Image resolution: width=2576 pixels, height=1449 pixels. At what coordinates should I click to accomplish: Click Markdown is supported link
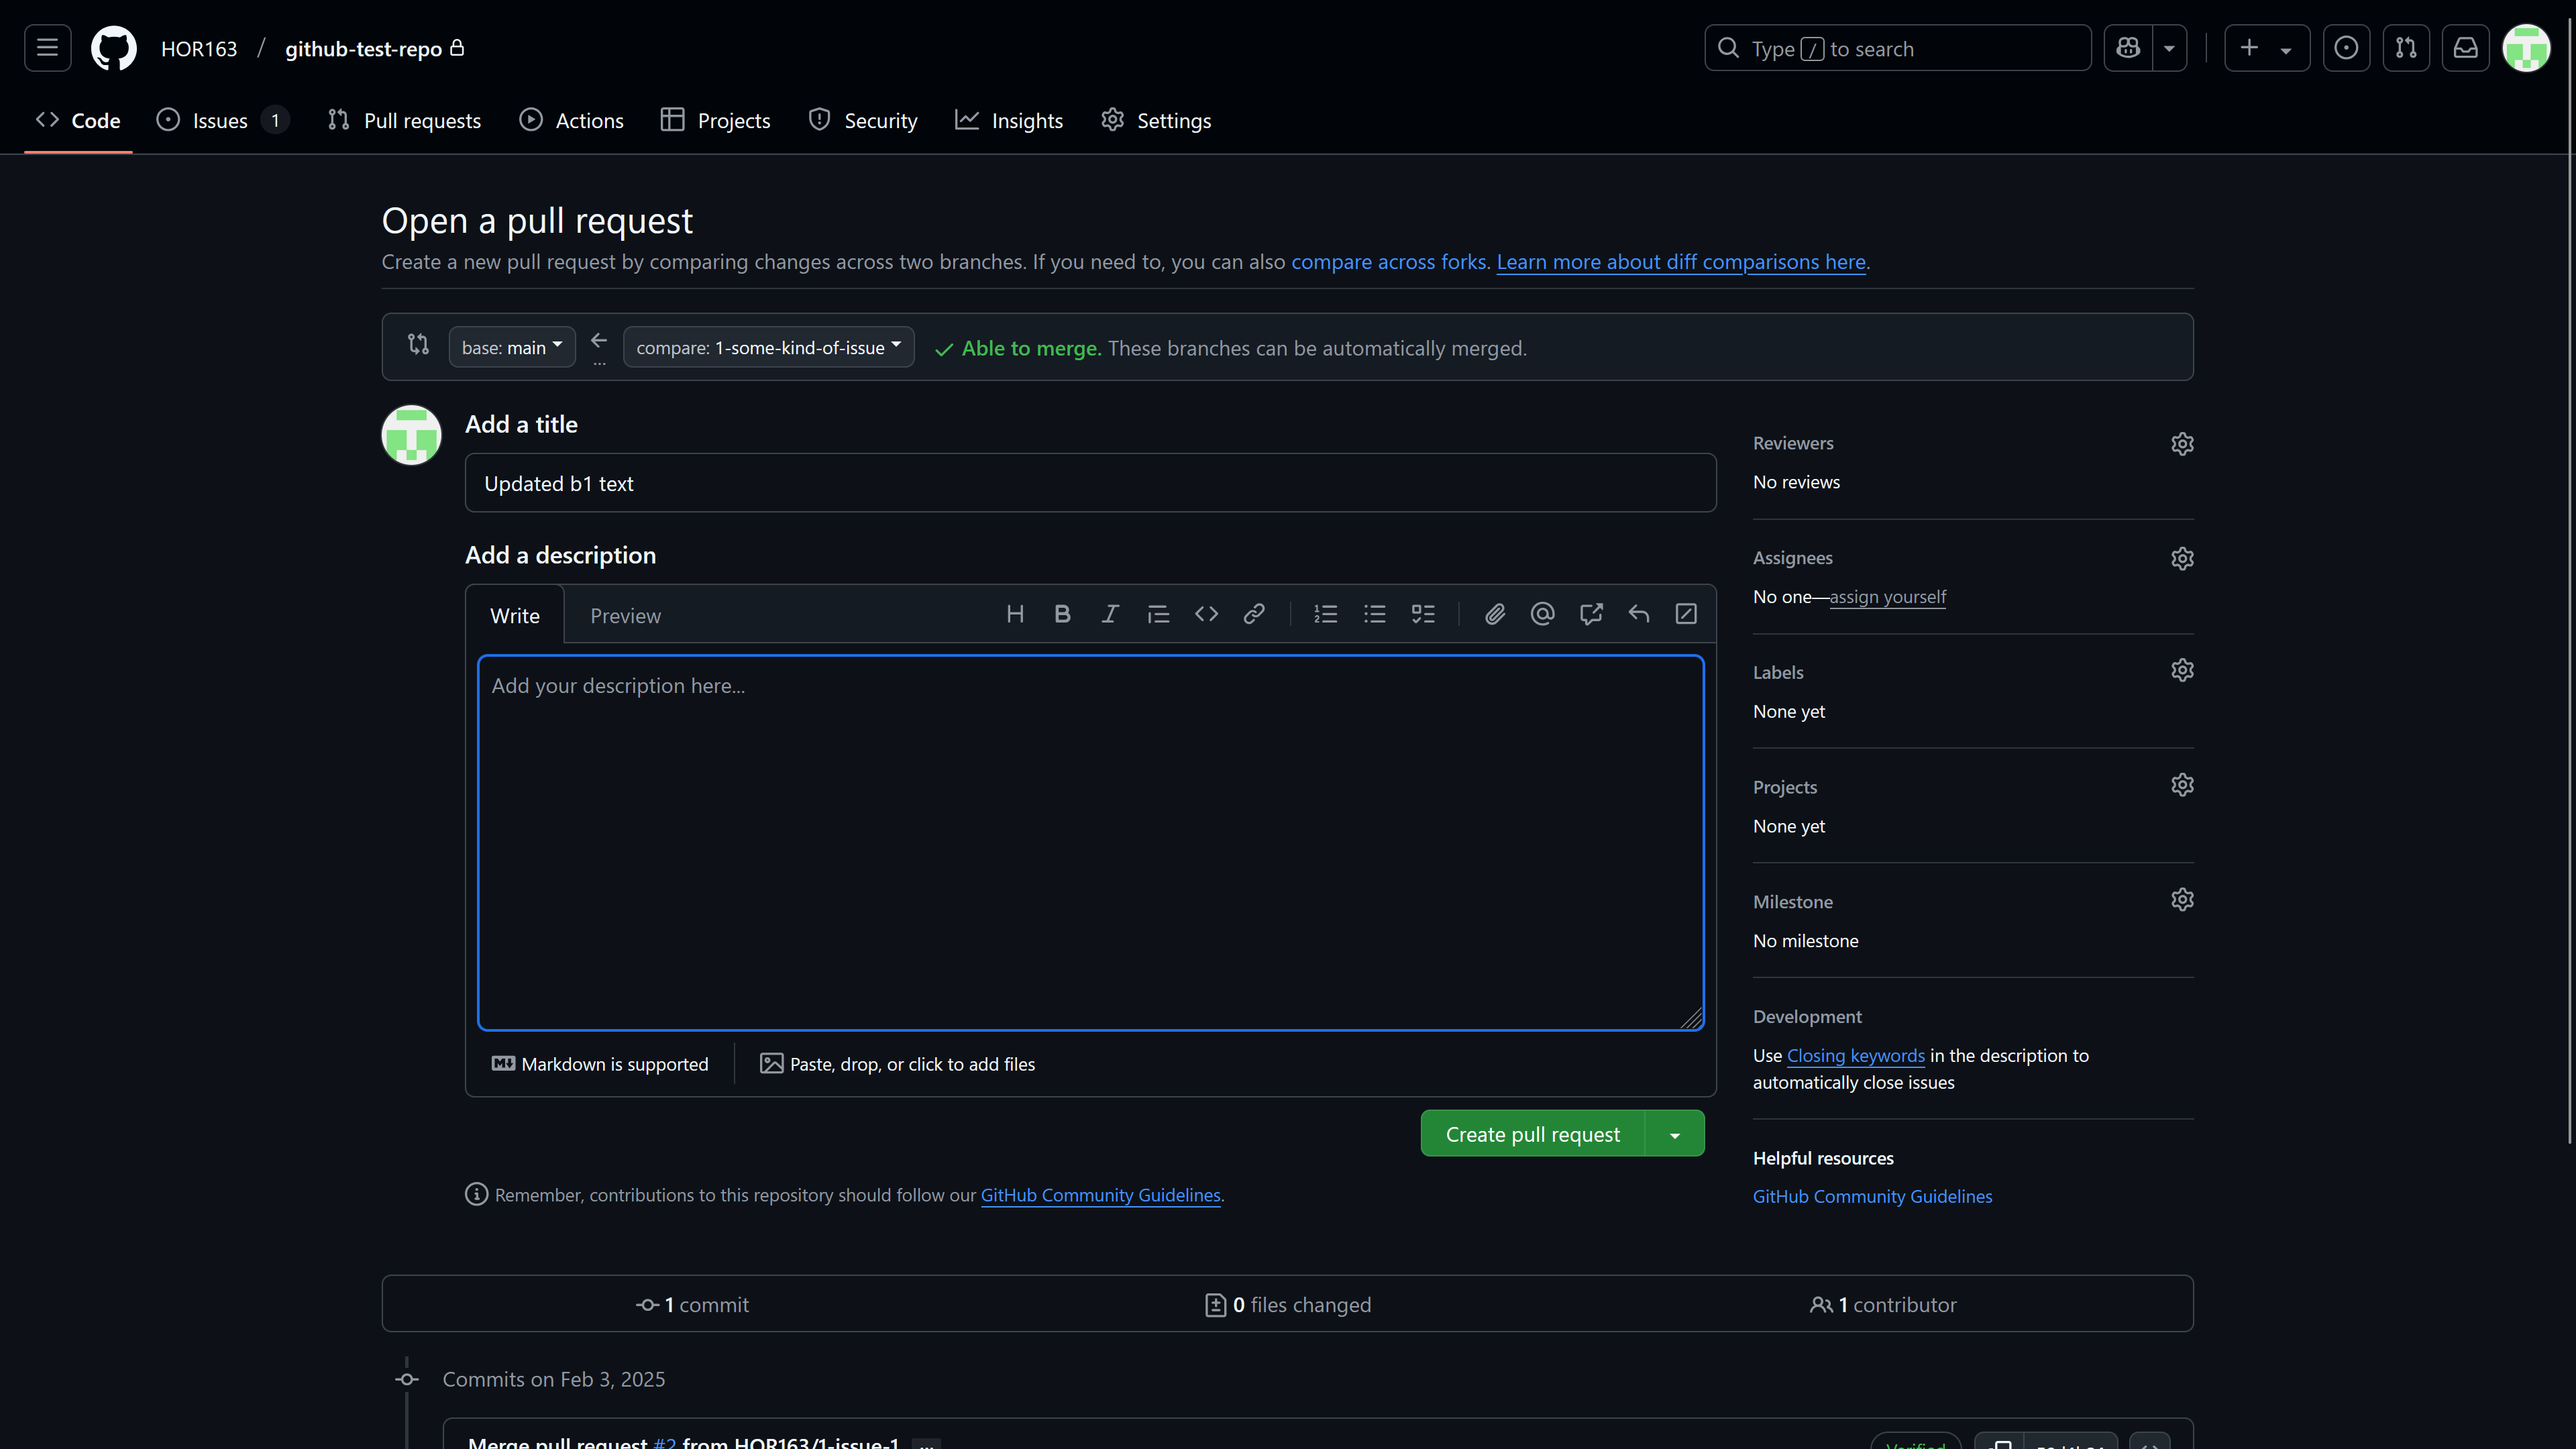pyautogui.click(x=600, y=1064)
